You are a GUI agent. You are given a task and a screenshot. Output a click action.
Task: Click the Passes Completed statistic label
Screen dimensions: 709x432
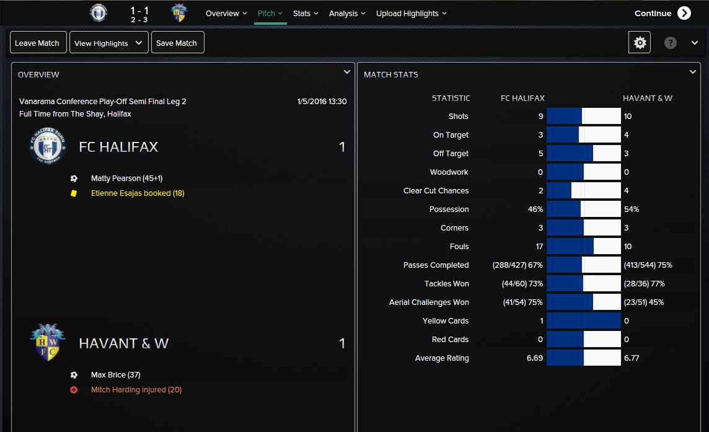click(436, 265)
